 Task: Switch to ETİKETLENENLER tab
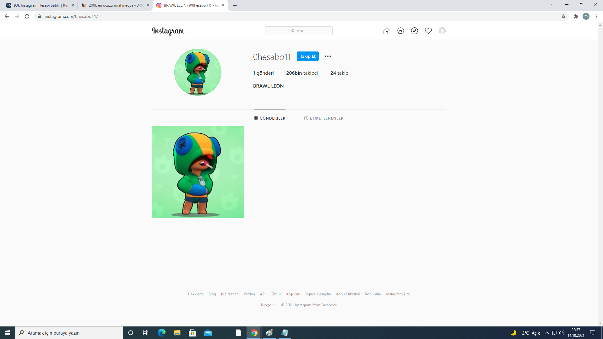tap(324, 118)
